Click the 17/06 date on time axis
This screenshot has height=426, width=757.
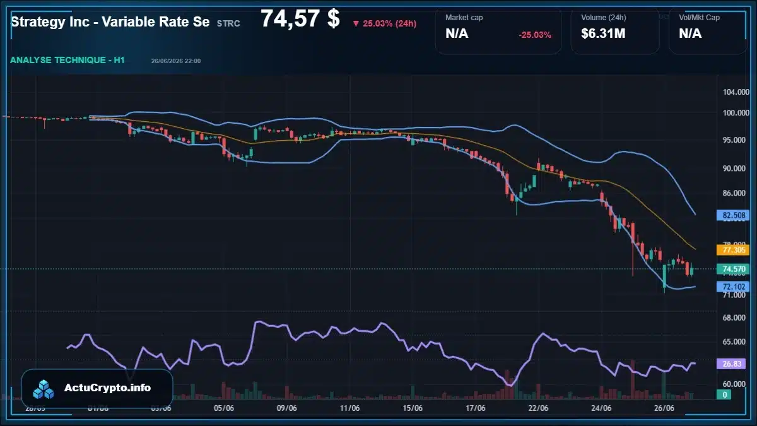tap(475, 408)
